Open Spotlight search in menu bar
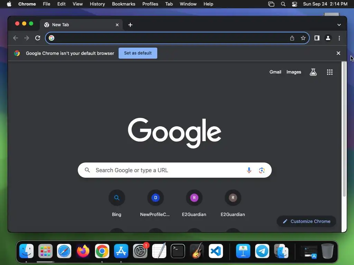The image size is (354, 265). [283, 4]
